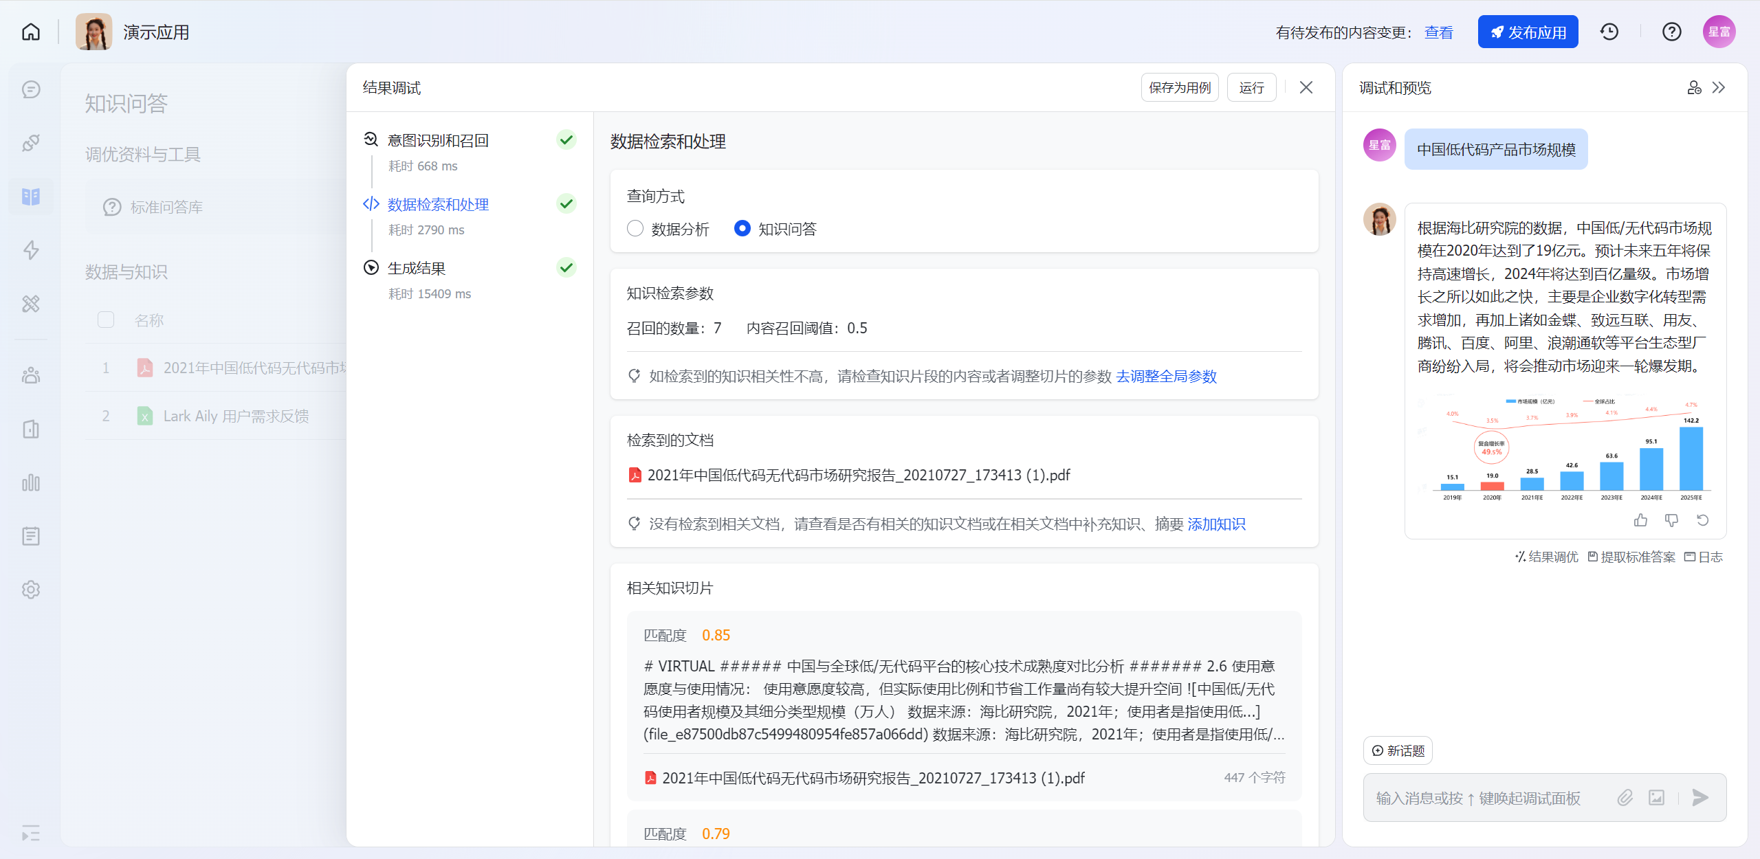This screenshot has width=1760, height=859.
Task: Regenerate the answer with refresh icon
Action: pos(1702,520)
